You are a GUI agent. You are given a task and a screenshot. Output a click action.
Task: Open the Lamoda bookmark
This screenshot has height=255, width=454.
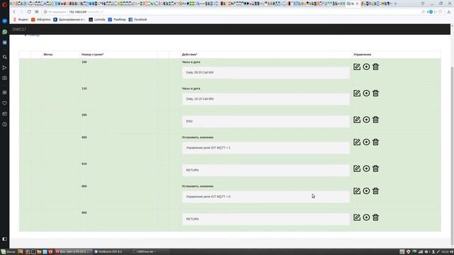tap(97, 19)
